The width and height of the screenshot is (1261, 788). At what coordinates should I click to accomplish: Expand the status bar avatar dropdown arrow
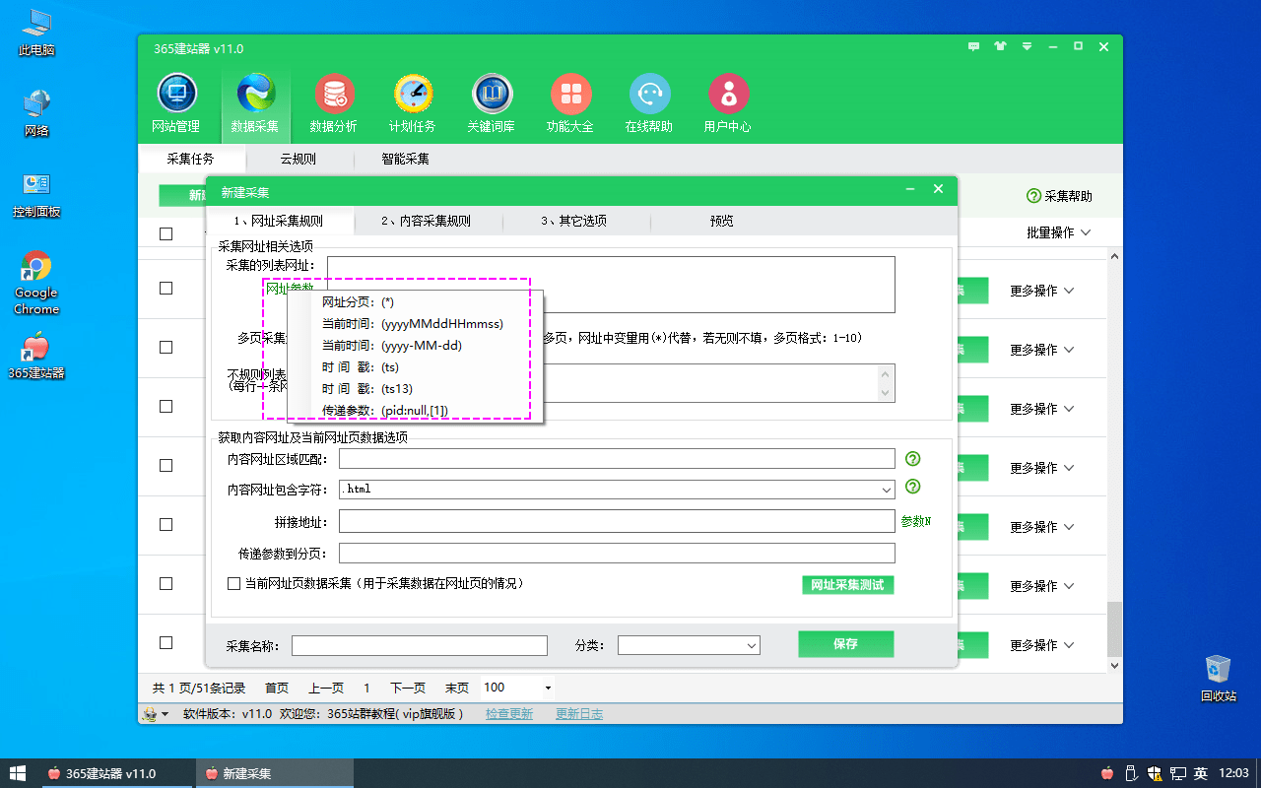click(165, 714)
